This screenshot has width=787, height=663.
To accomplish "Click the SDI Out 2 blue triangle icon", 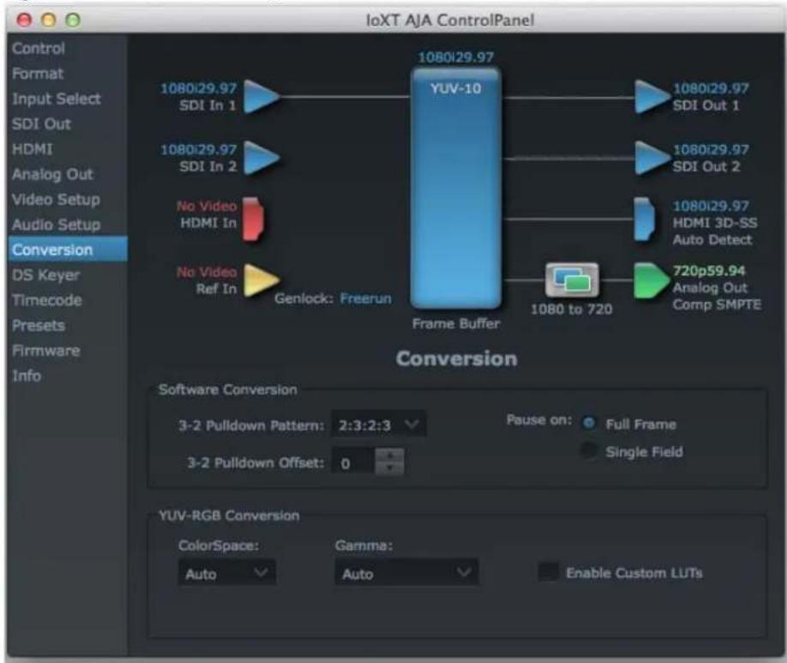I will [x=652, y=158].
